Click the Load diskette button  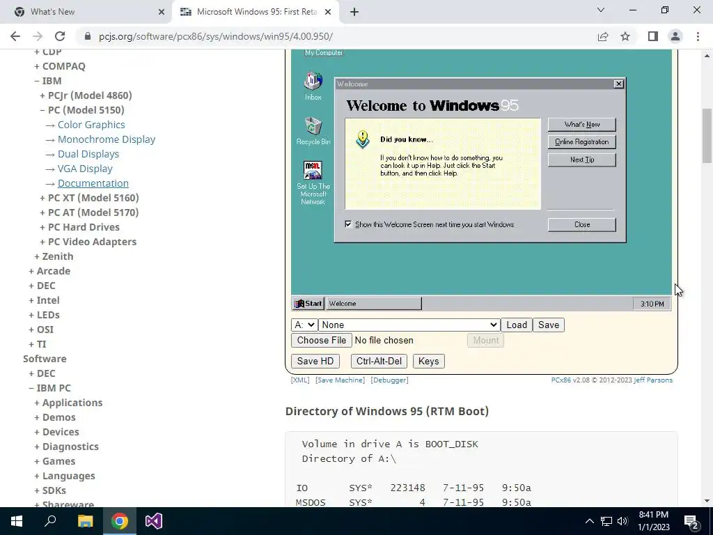(517, 325)
